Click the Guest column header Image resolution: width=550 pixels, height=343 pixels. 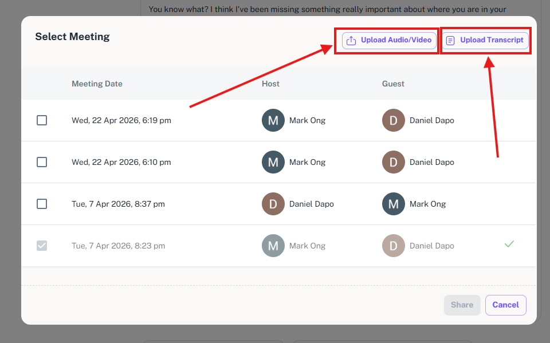pos(393,84)
